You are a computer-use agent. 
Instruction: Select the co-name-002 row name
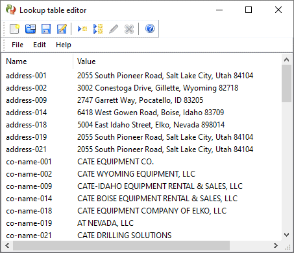click(x=29, y=174)
